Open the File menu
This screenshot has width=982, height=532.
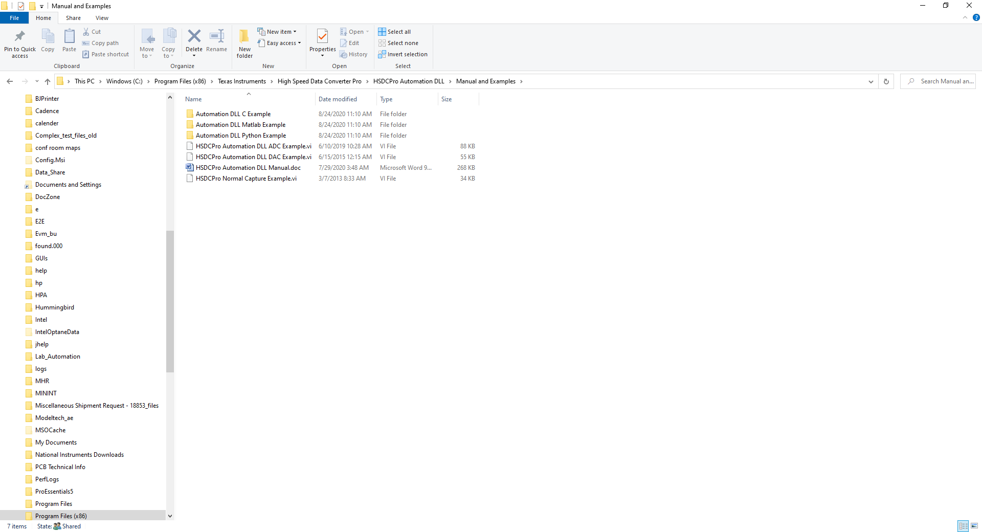click(x=14, y=18)
